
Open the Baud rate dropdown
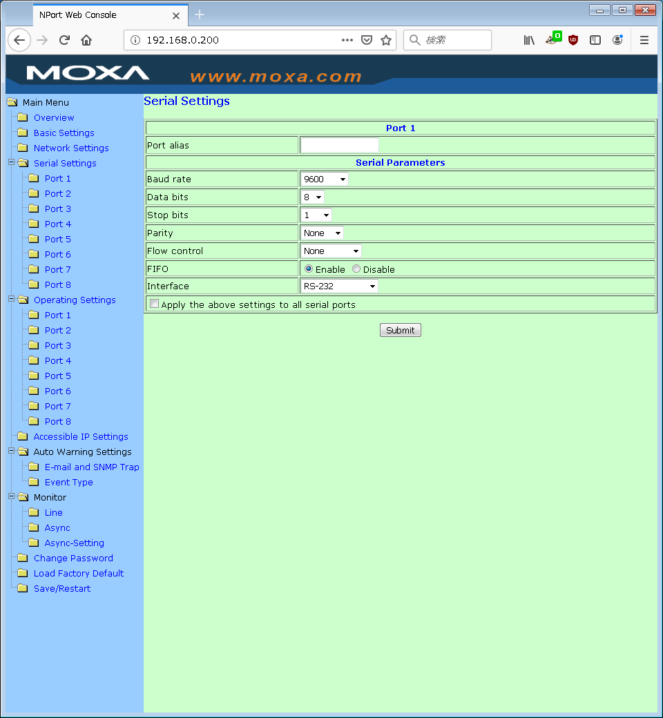(x=325, y=179)
